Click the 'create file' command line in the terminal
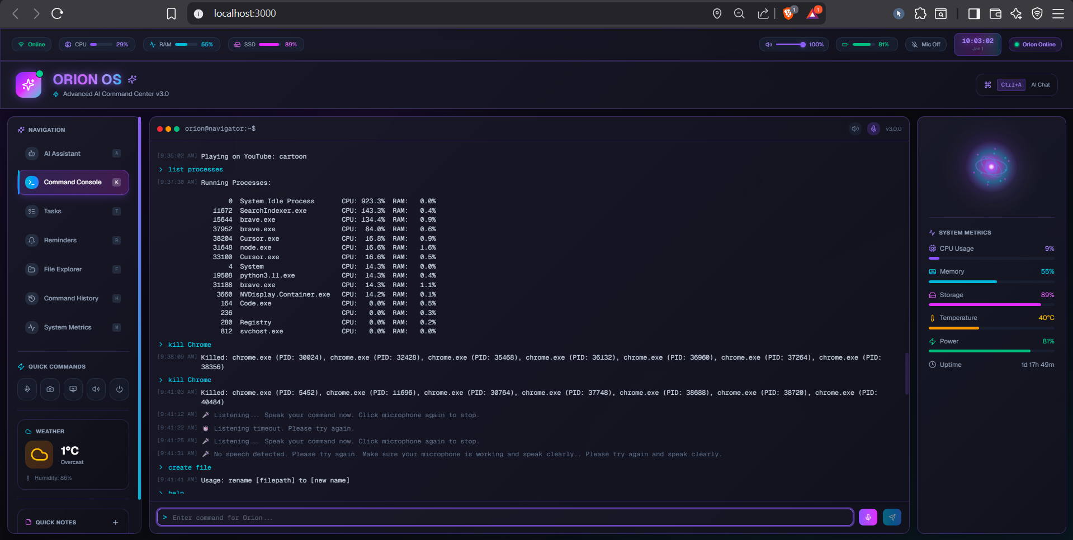Viewport: 1073px width, 540px height. tap(190, 468)
